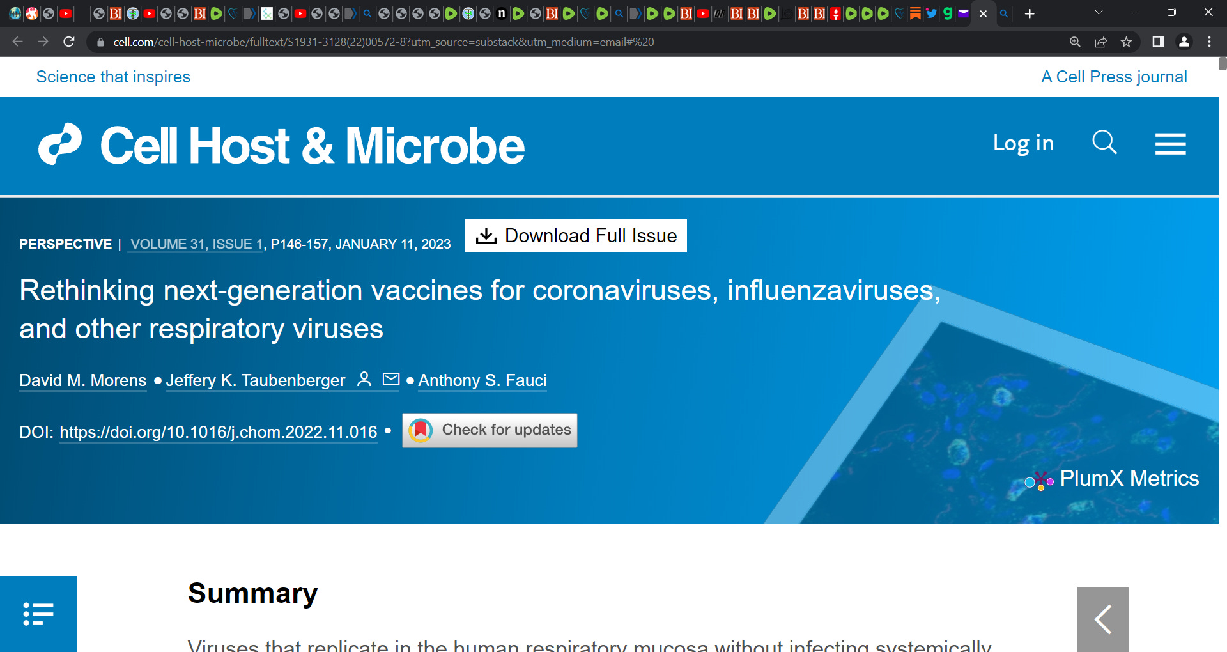1227x652 pixels.
Task: Toggle the browser side panel
Action: [x=1158, y=42]
